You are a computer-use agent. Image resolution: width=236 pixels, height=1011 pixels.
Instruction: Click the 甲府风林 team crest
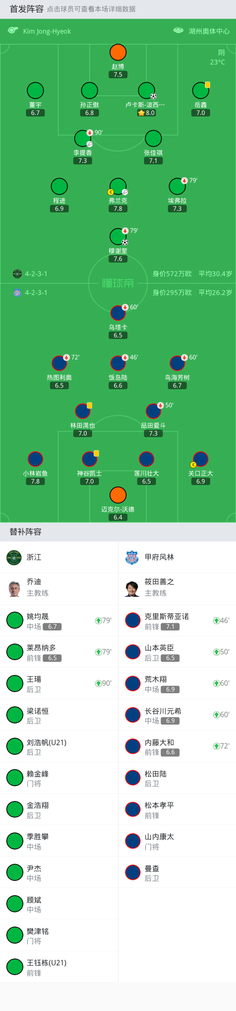pos(132,557)
